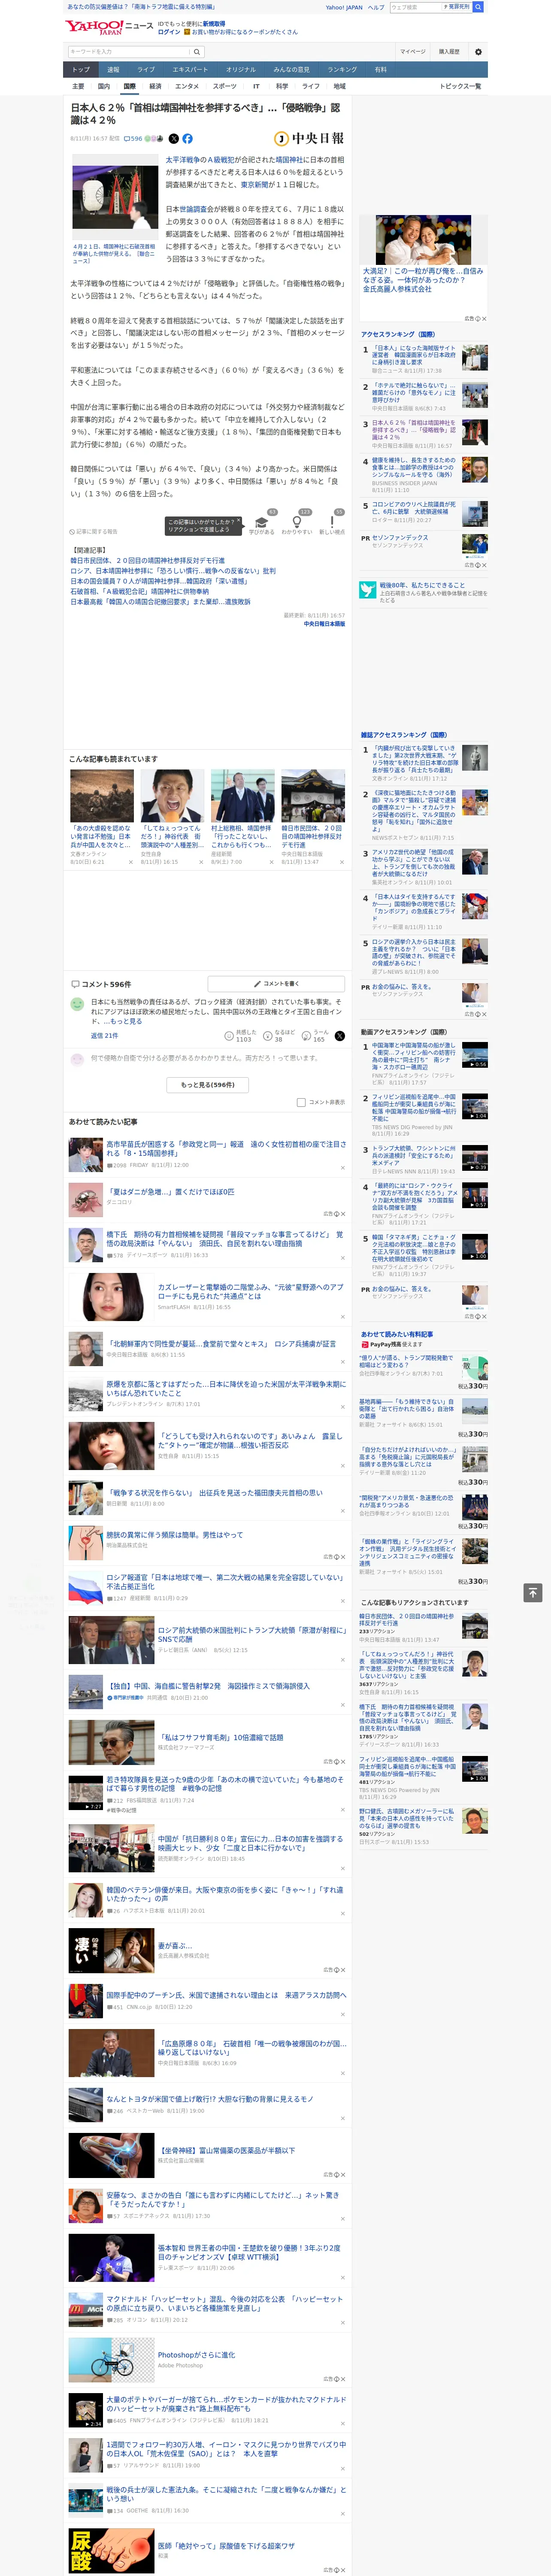The height and width of the screenshot is (2576, 551).
Task: Open the スポーツ category
Action: (225, 86)
